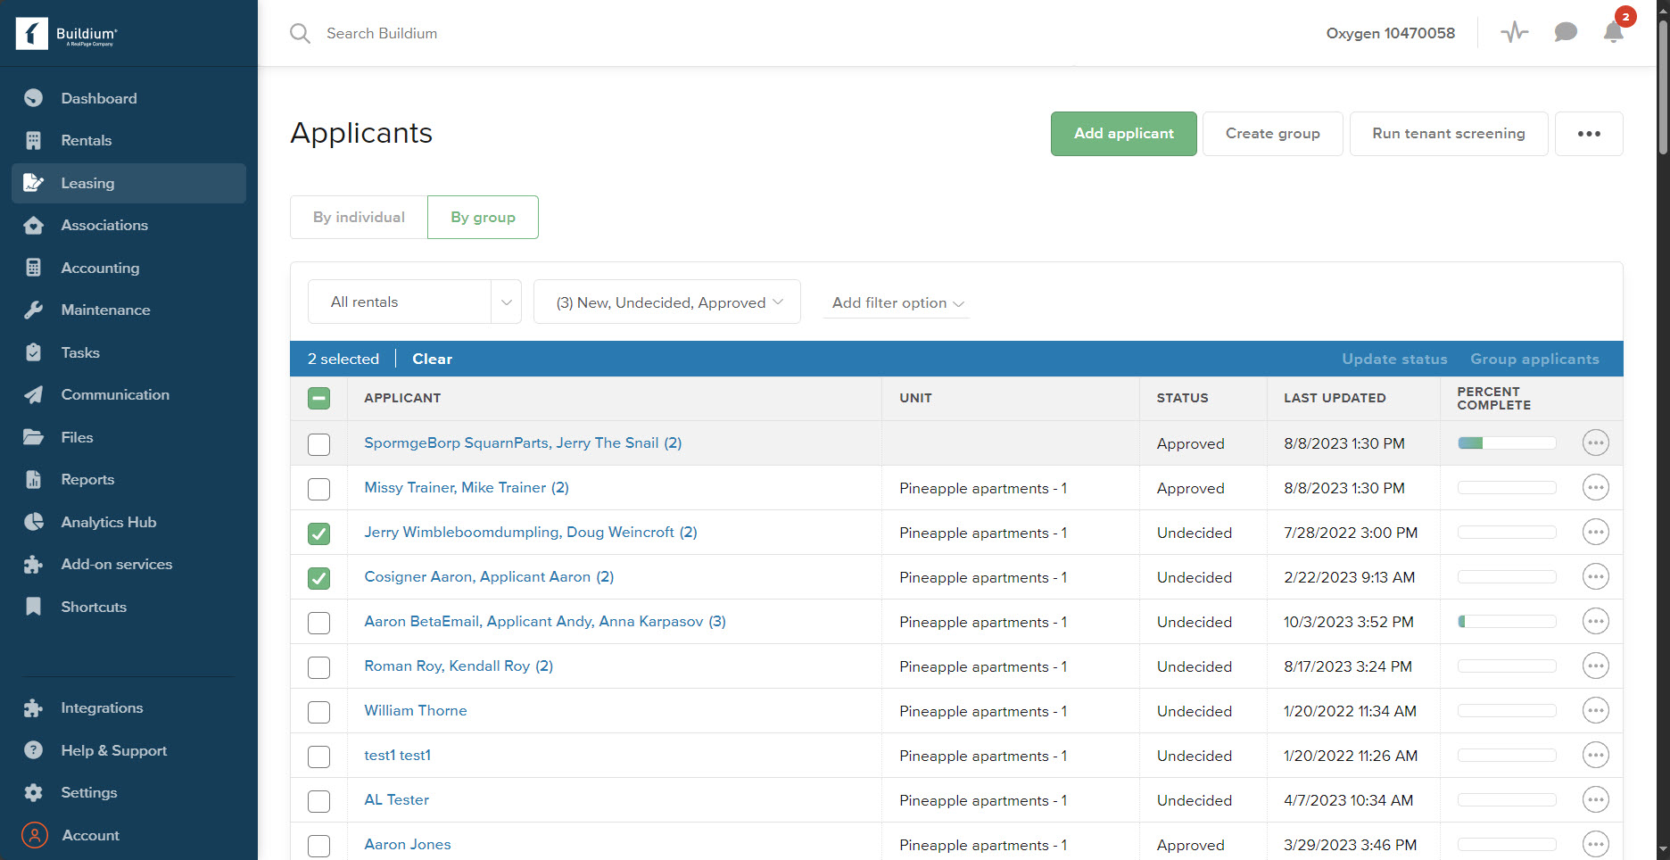The width and height of the screenshot is (1670, 860).
Task: Click the Account person icon
Action: pos(34,835)
